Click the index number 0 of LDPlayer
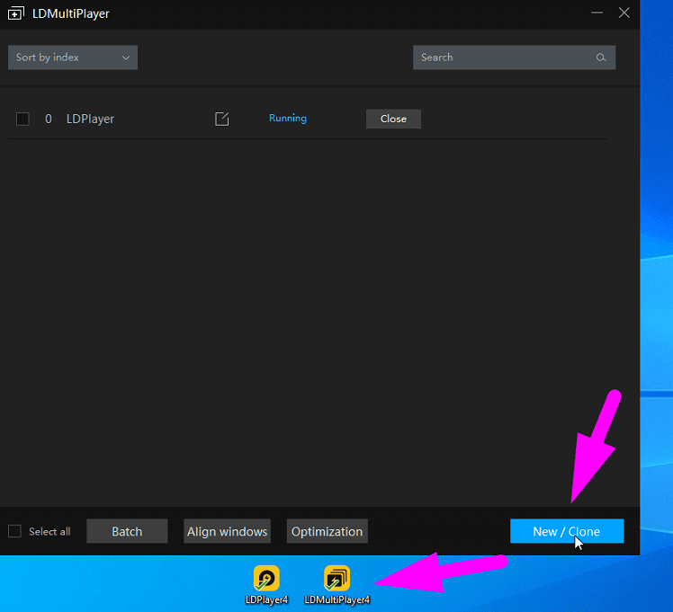 pos(49,119)
